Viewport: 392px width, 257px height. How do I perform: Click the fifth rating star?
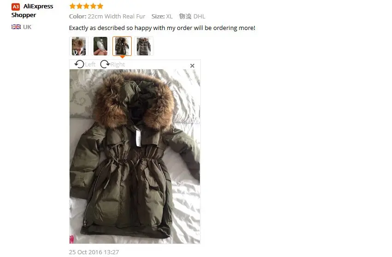tap(100, 6)
